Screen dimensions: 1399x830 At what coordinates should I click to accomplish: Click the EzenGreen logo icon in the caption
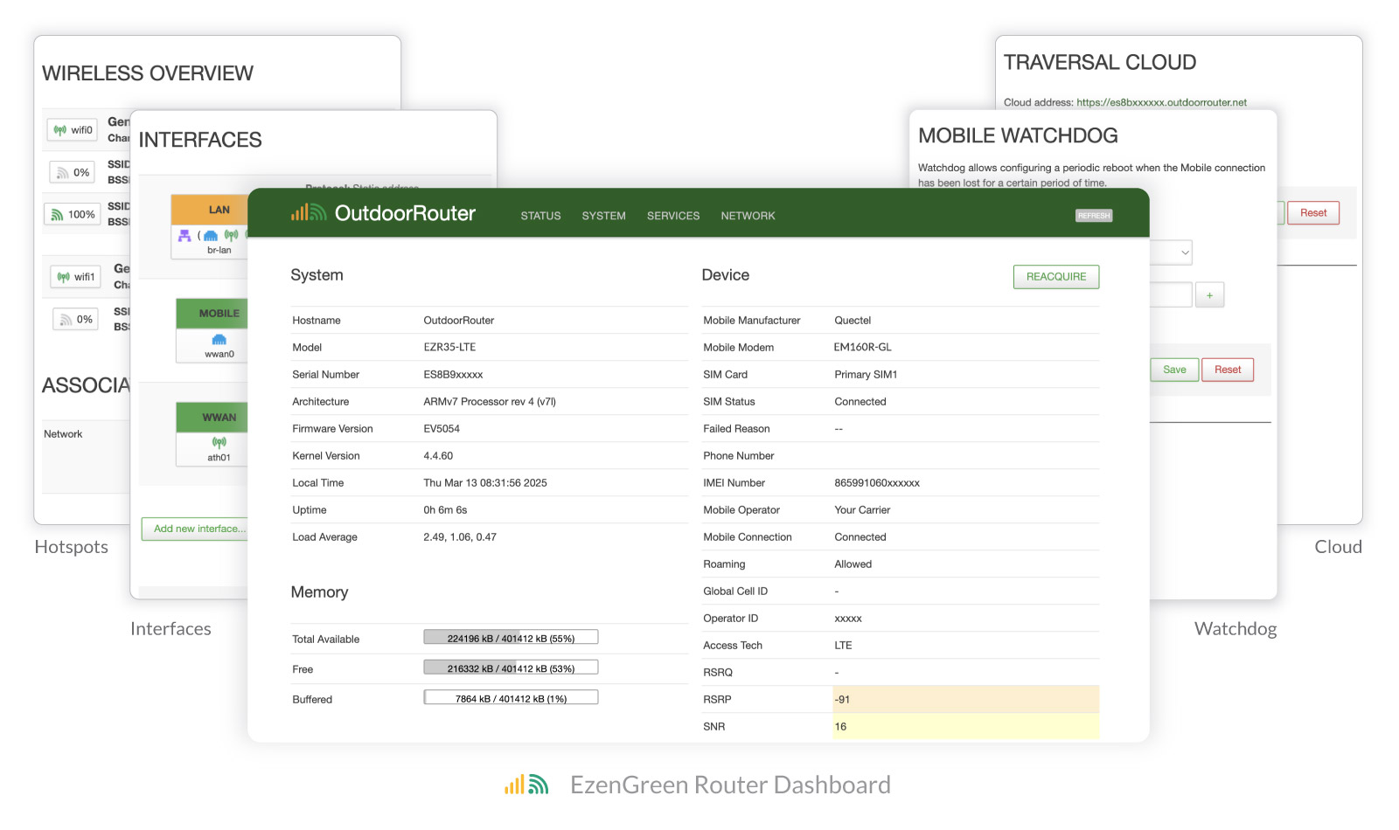tap(526, 785)
